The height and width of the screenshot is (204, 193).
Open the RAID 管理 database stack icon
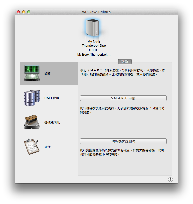[x=32, y=98]
